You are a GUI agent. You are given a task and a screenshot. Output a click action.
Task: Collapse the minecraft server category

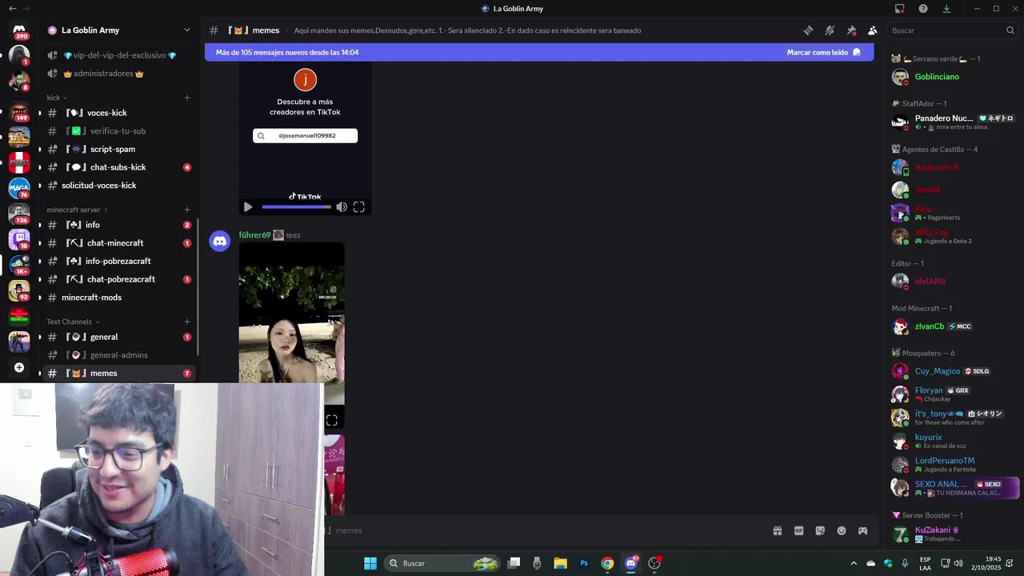tap(77, 210)
